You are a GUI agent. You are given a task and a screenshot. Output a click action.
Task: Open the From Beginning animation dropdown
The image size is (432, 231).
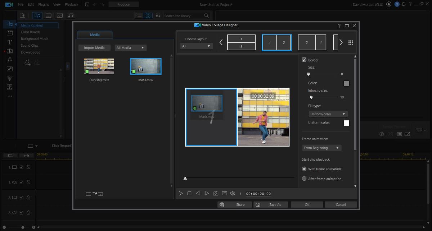point(321,148)
